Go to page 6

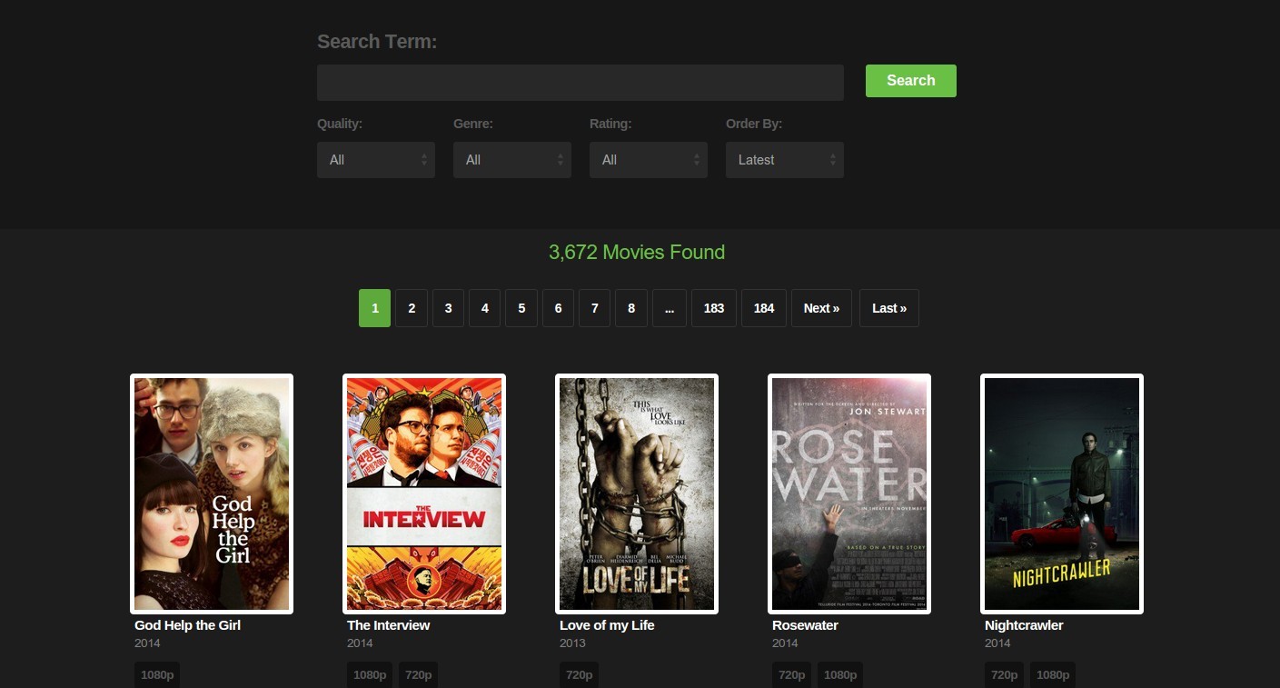(x=558, y=308)
